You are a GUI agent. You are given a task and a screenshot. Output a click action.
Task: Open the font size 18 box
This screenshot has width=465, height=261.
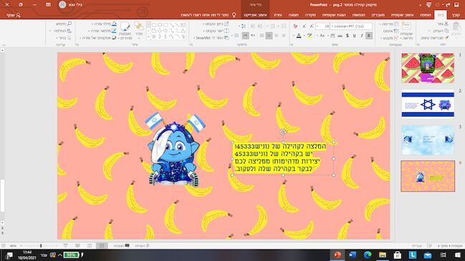322,26
